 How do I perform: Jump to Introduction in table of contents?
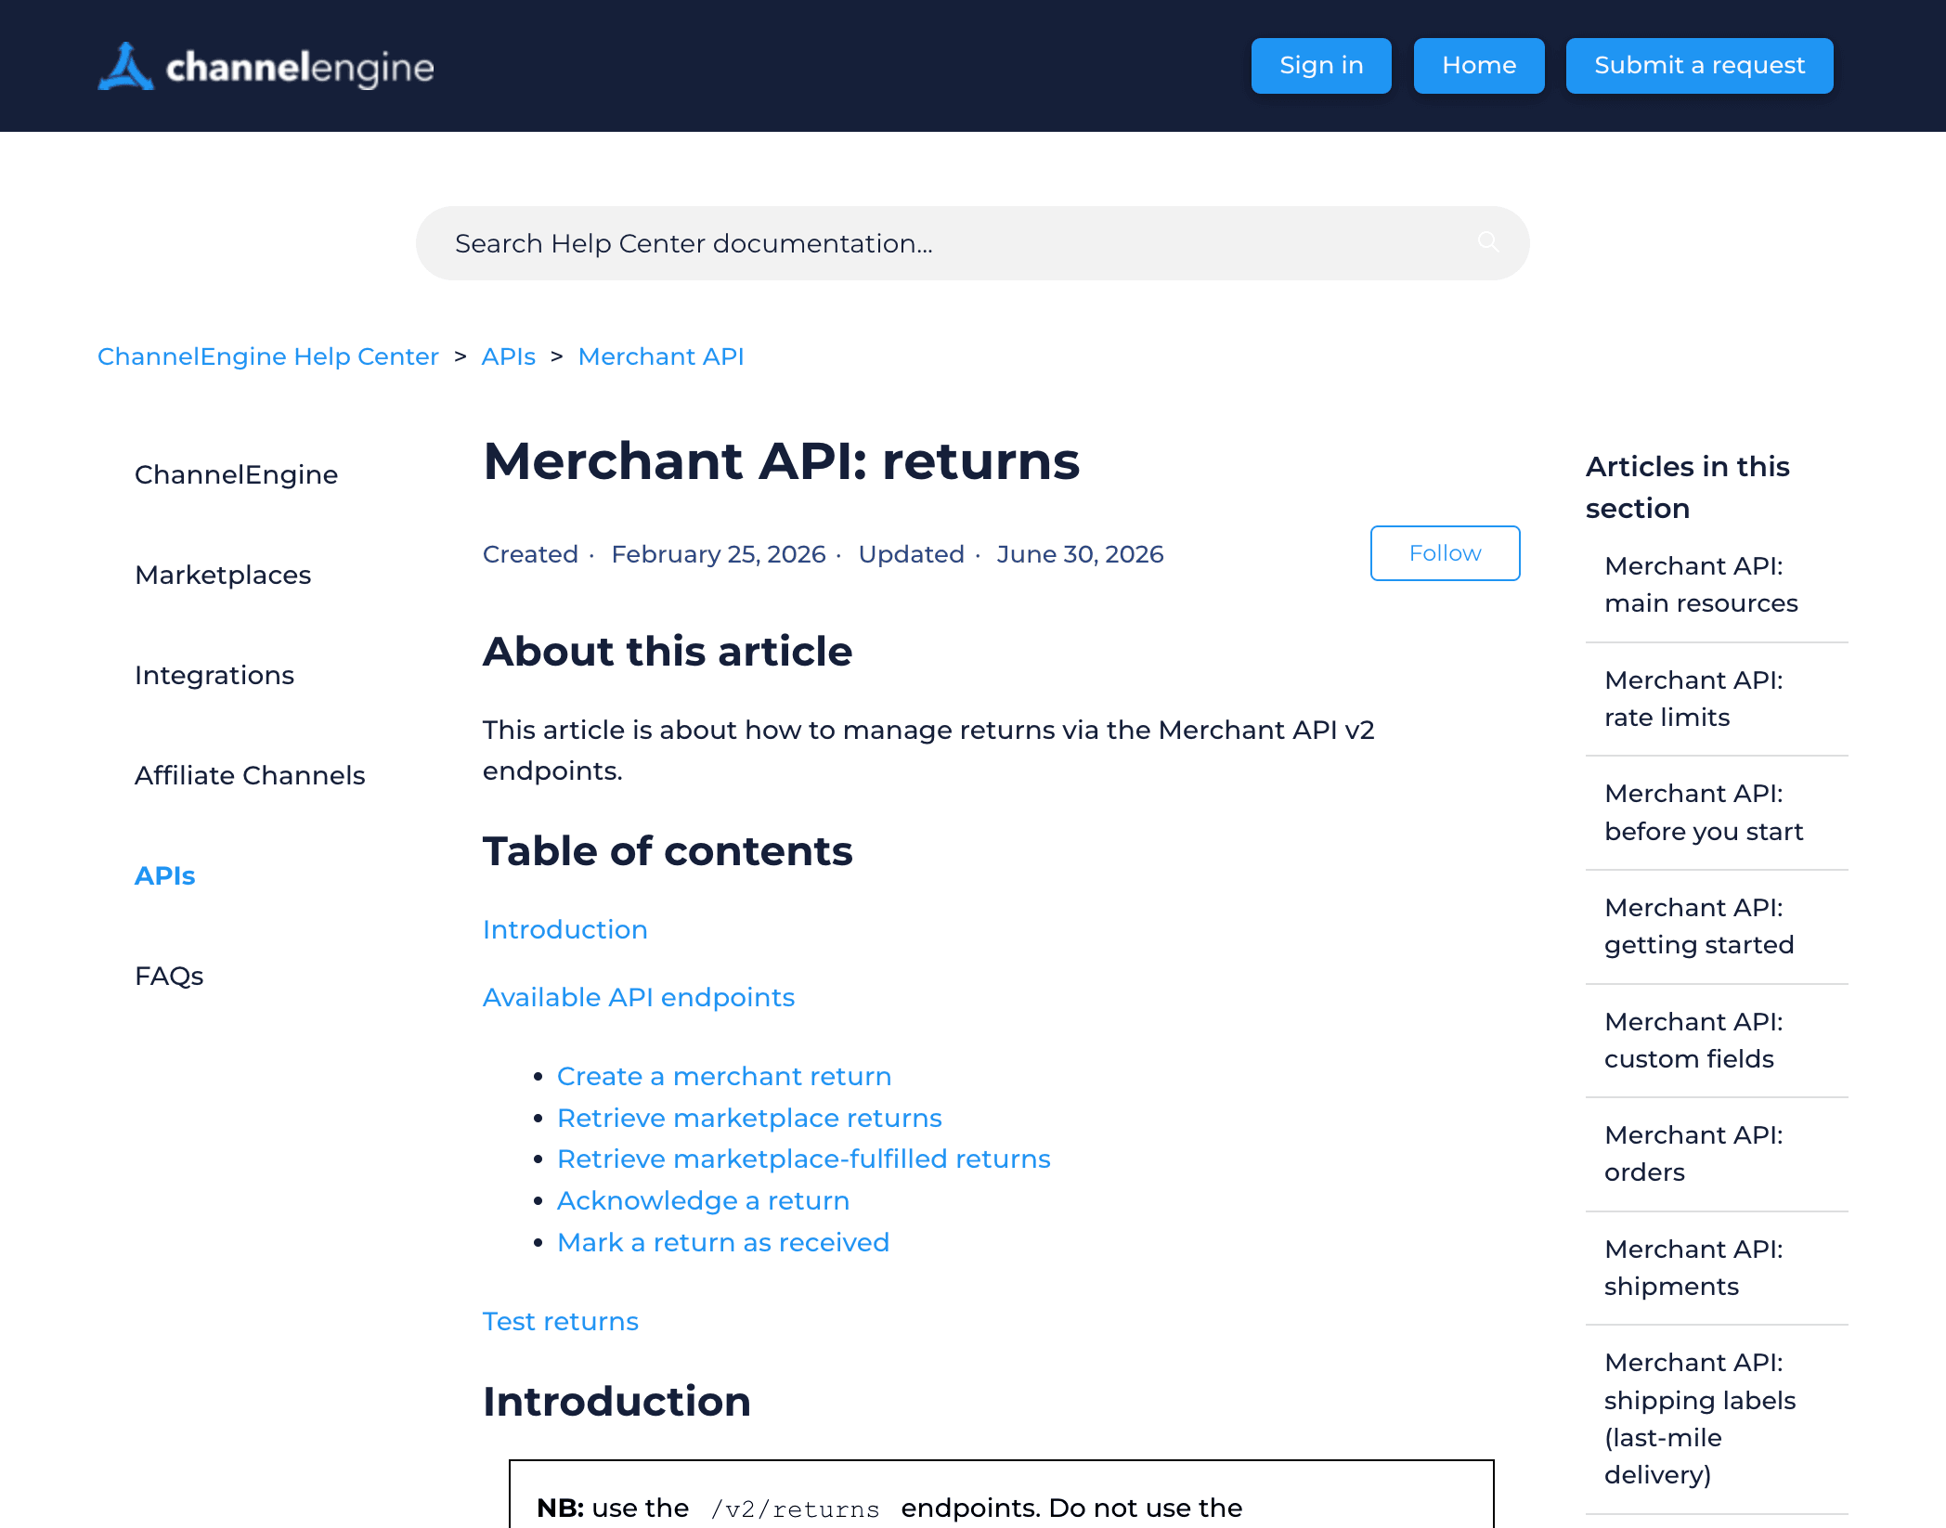click(564, 929)
